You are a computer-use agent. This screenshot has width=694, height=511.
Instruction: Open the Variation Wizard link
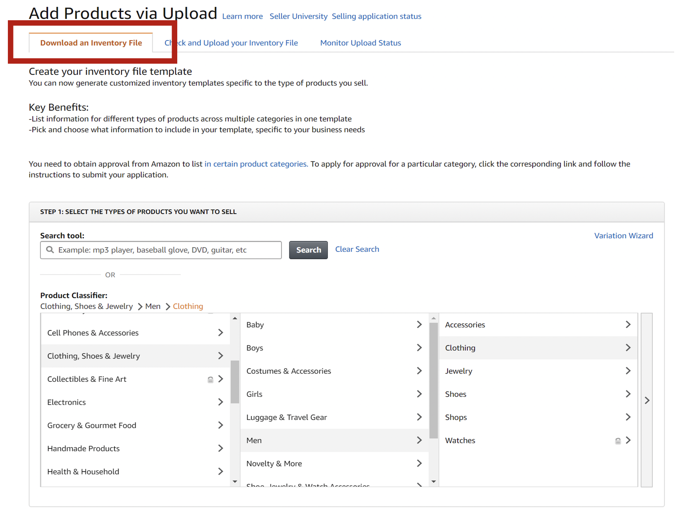(624, 236)
